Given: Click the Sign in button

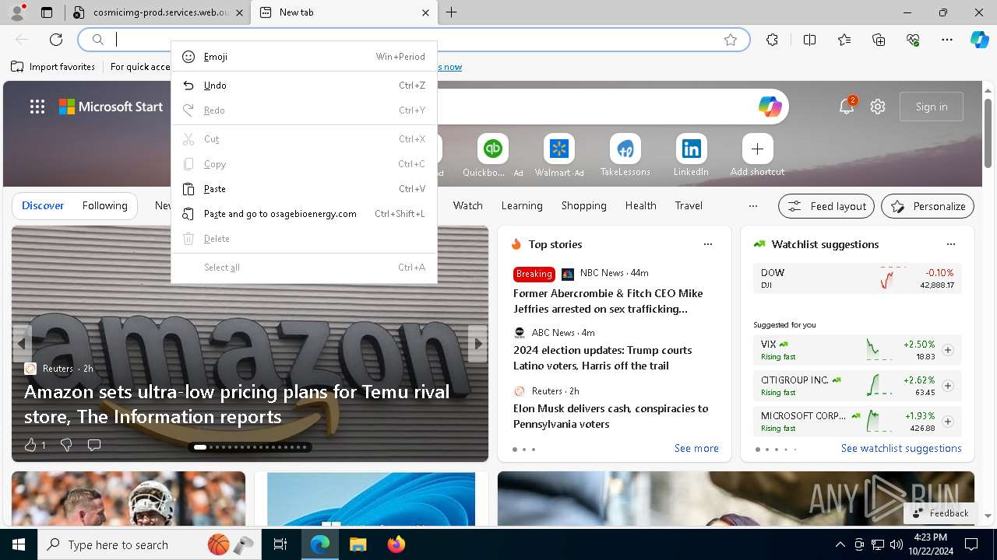Looking at the screenshot, I should 932,107.
